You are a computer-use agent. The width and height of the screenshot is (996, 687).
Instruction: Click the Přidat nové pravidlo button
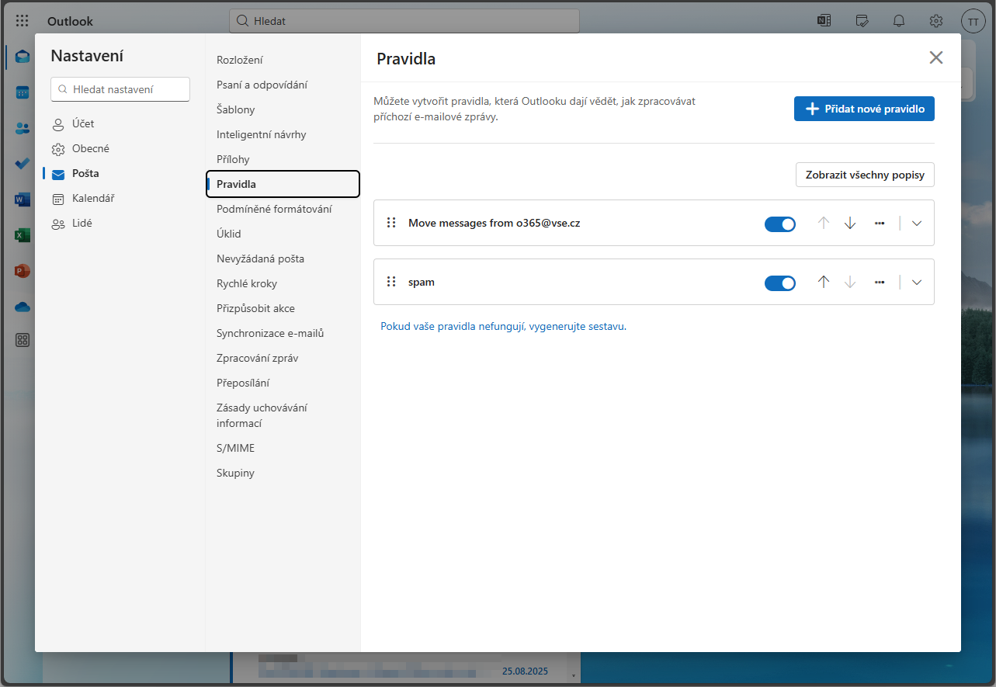click(x=864, y=109)
